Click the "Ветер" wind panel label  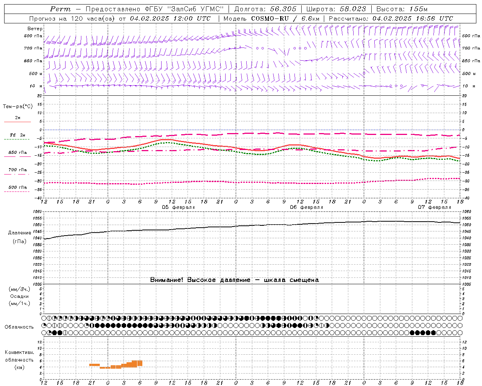point(35,29)
